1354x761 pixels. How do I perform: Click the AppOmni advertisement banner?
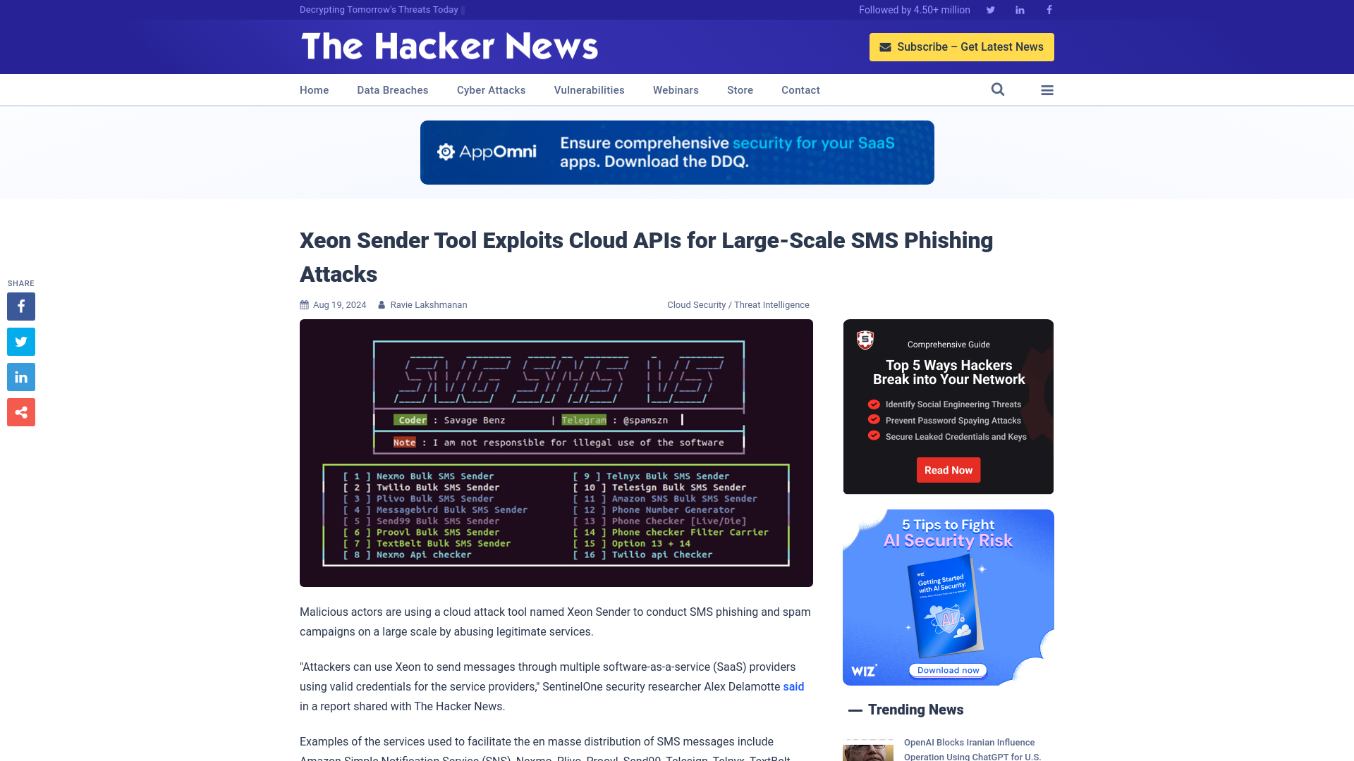click(677, 152)
